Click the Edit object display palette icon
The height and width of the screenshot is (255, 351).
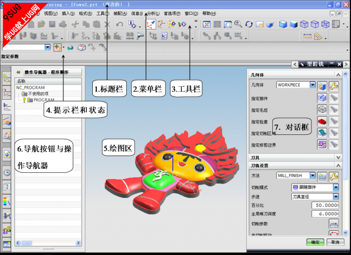pyautogui.click(x=172, y=24)
